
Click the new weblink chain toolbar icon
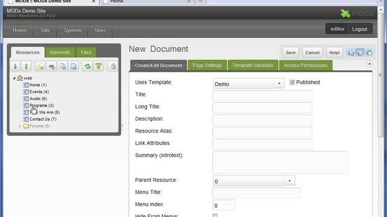pyautogui.click(x=51, y=66)
